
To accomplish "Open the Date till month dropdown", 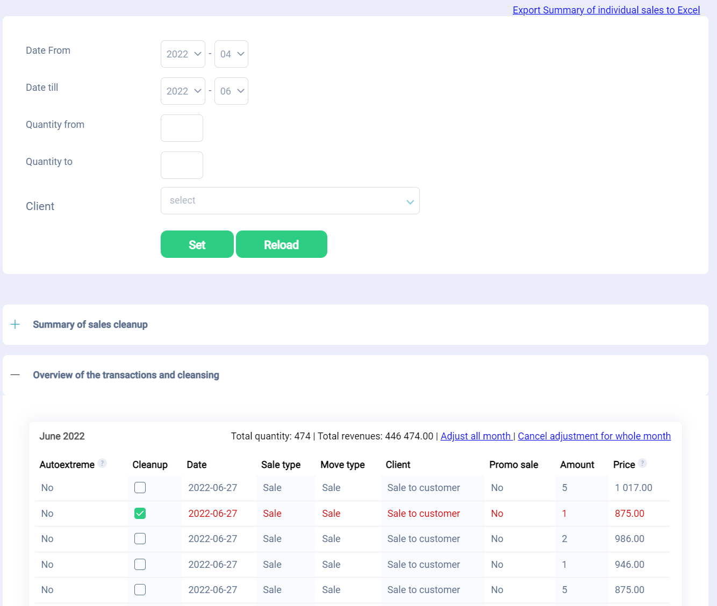I will point(231,91).
